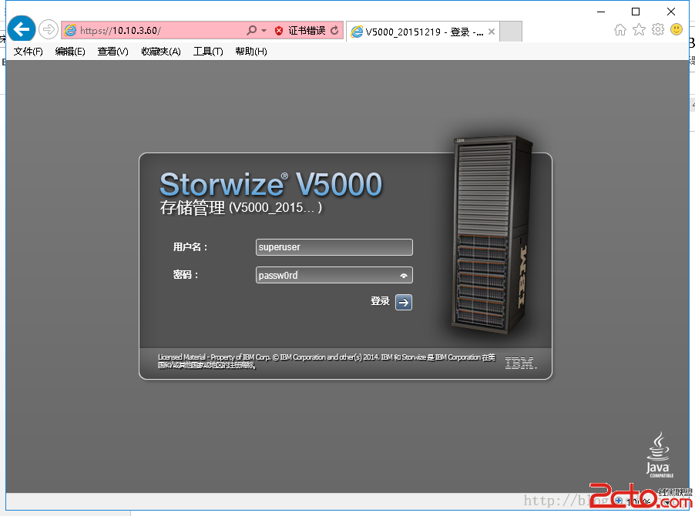The height and width of the screenshot is (516, 695).
Task: Click the 密码 label text
Action: tap(186, 275)
